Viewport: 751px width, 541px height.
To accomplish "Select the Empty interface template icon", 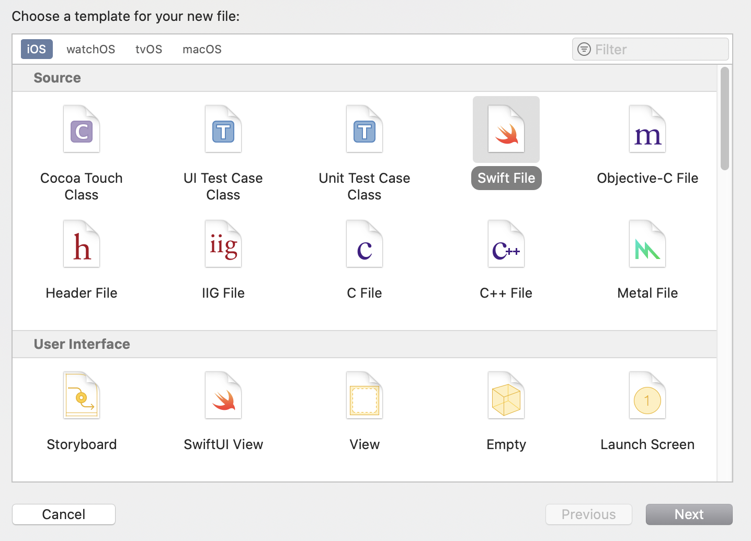I will (x=506, y=395).
